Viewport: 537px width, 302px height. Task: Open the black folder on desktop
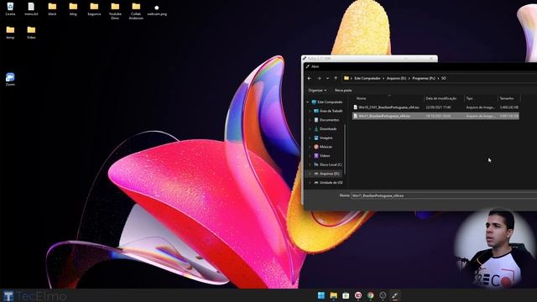52,9
